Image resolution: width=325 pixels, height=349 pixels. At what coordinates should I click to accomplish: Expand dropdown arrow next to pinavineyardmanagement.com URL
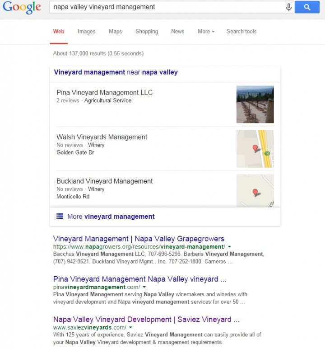click(144, 287)
